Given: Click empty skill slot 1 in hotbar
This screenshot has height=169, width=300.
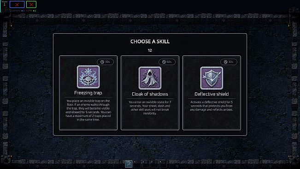Looking at the screenshot, I should coord(137,164).
